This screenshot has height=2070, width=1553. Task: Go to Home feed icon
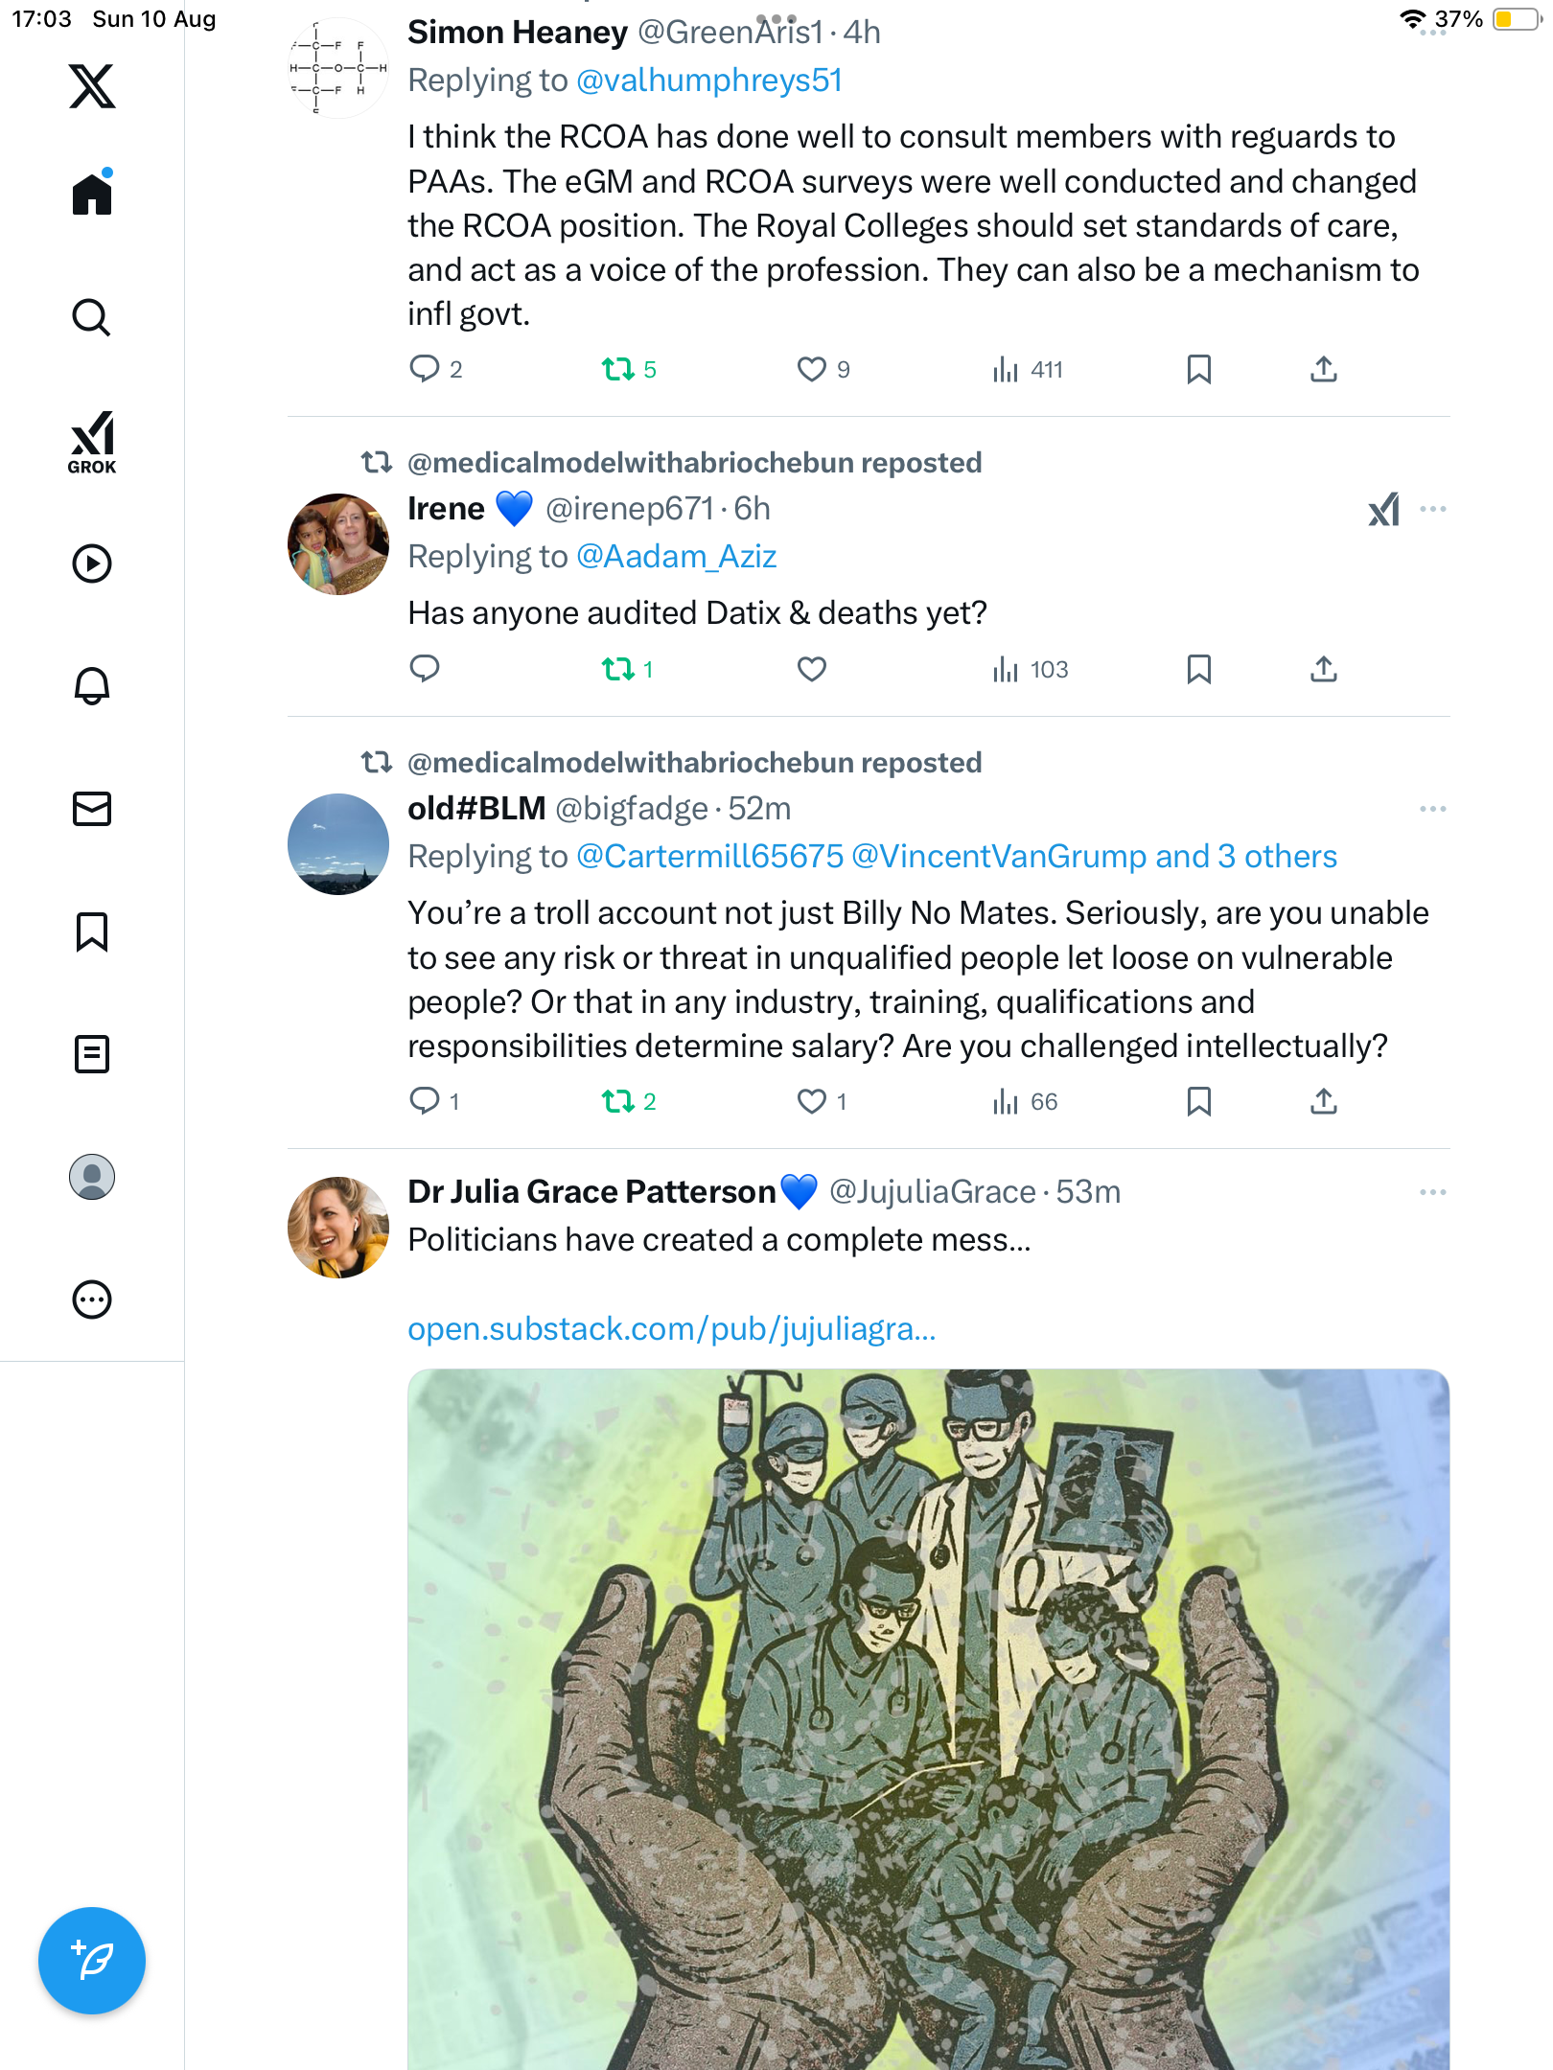click(92, 195)
